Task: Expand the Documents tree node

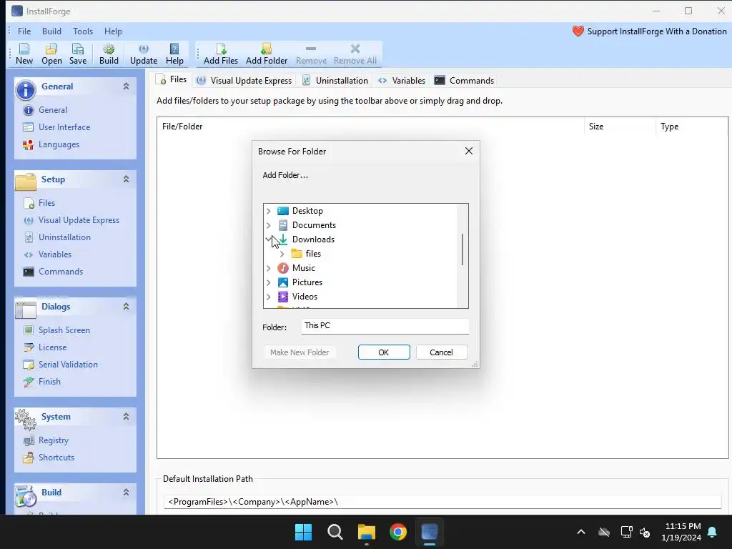Action: coord(269,225)
